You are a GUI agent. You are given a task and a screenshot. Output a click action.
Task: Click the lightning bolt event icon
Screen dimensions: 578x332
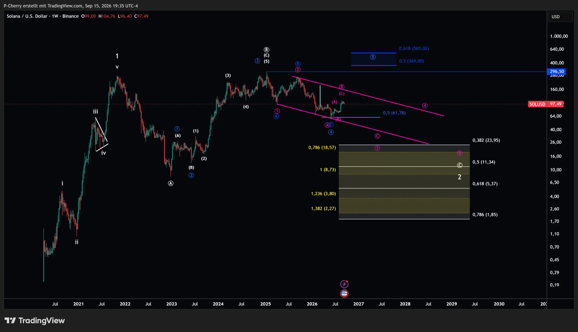point(344,284)
